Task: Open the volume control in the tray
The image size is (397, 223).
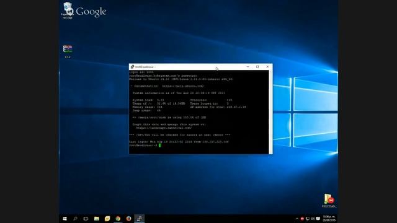Action: [313, 219]
